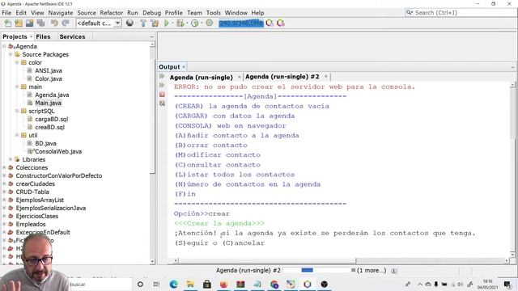Close the Output window tab

point(184,67)
